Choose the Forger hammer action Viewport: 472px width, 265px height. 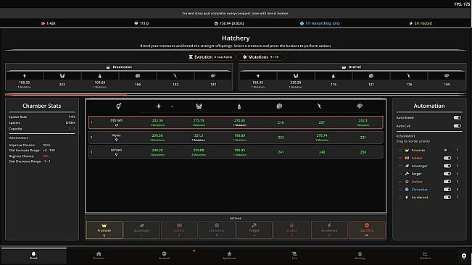point(254,230)
